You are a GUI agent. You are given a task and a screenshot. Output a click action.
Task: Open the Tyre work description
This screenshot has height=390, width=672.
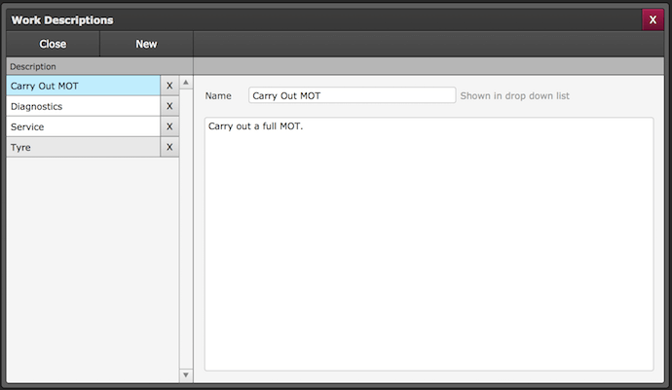pos(83,147)
